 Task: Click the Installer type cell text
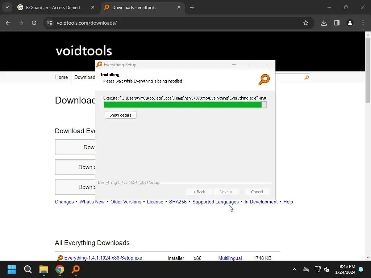(176, 258)
